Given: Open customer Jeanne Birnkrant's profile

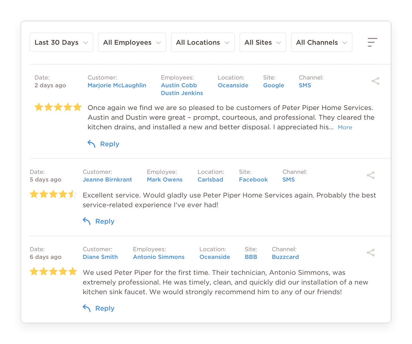Looking at the screenshot, I should (107, 179).
